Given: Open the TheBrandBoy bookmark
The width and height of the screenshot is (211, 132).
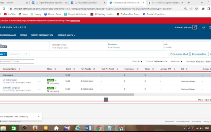Looking at the screenshot, I should click(x=128, y=14).
